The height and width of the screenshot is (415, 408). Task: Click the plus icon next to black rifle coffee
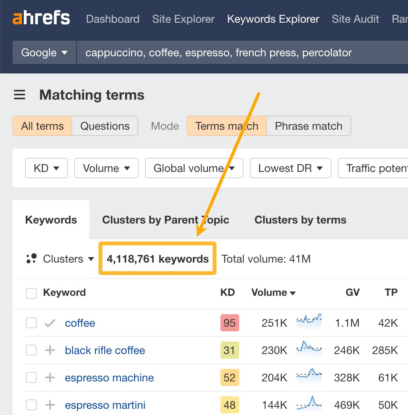50,350
